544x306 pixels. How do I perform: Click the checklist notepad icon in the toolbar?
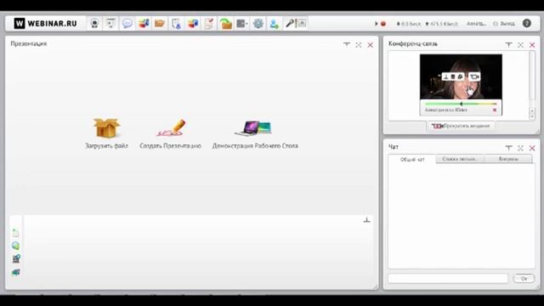[209, 24]
